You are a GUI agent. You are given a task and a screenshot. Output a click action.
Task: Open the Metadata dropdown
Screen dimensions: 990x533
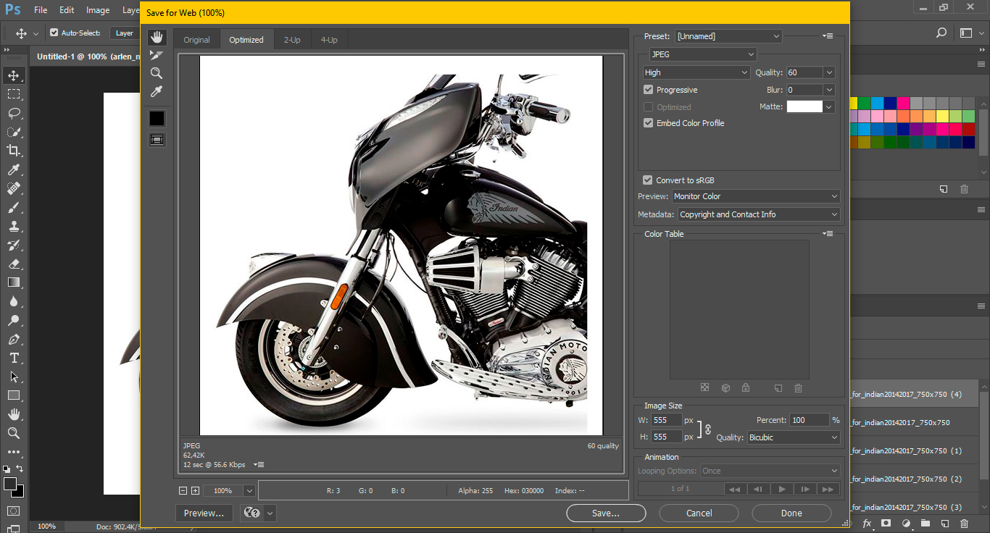(759, 214)
